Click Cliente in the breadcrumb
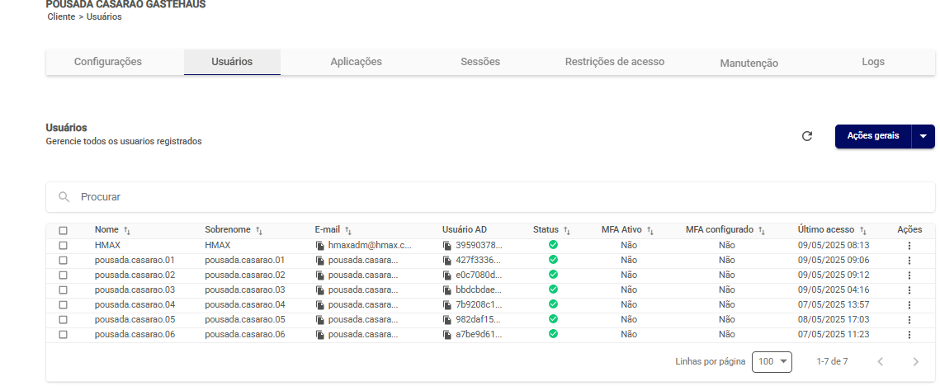The image size is (940, 386). coord(61,16)
